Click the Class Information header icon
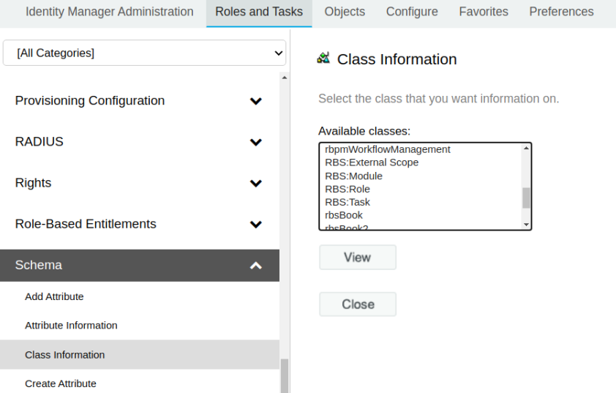Image resolution: width=616 pixels, height=393 pixels. point(323,59)
